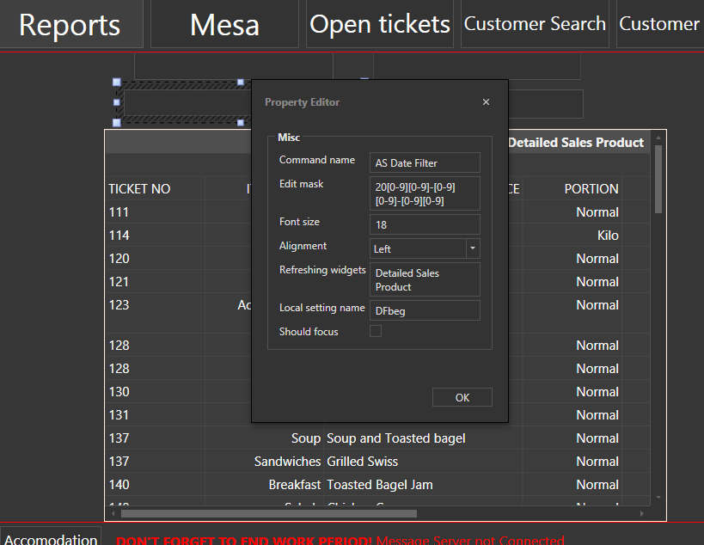The height and width of the screenshot is (545, 704).
Task: Click the horizontal scrollbar thumb under table
Action: coord(268,513)
